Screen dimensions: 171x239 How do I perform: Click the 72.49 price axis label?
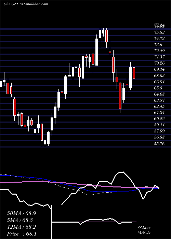click(x=159, y=51)
